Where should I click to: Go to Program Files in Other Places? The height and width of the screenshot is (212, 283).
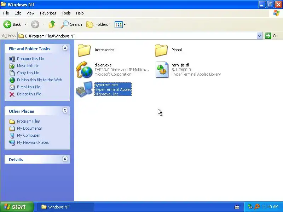[x=28, y=121]
